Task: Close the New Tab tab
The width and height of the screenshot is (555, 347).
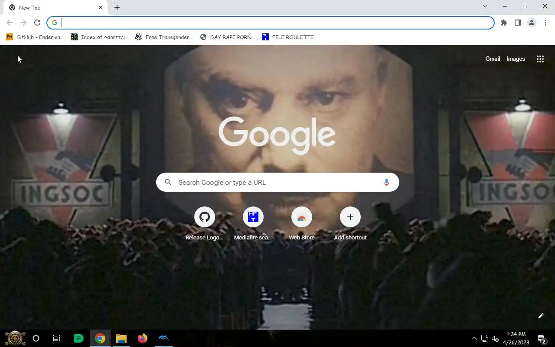Action: [101, 7]
